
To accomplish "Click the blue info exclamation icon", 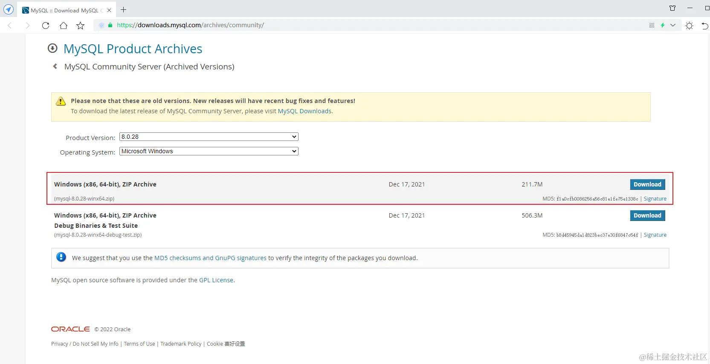I will tap(61, 257).
